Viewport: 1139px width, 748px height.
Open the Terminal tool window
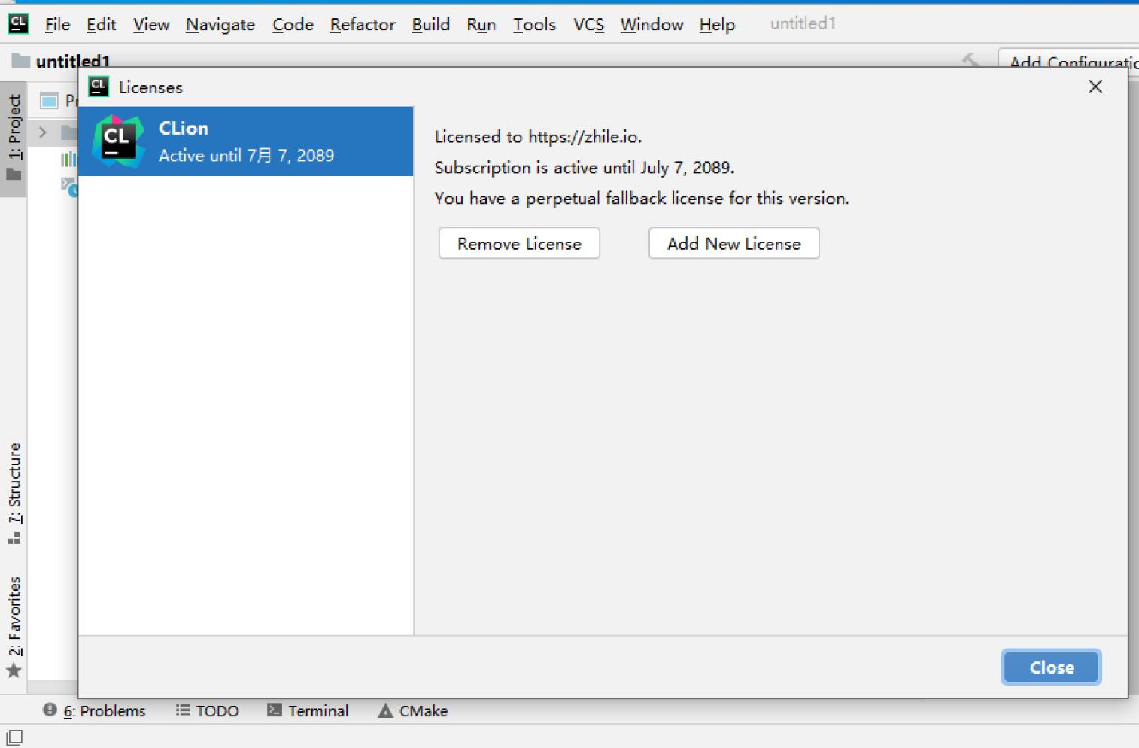point(308,710)
